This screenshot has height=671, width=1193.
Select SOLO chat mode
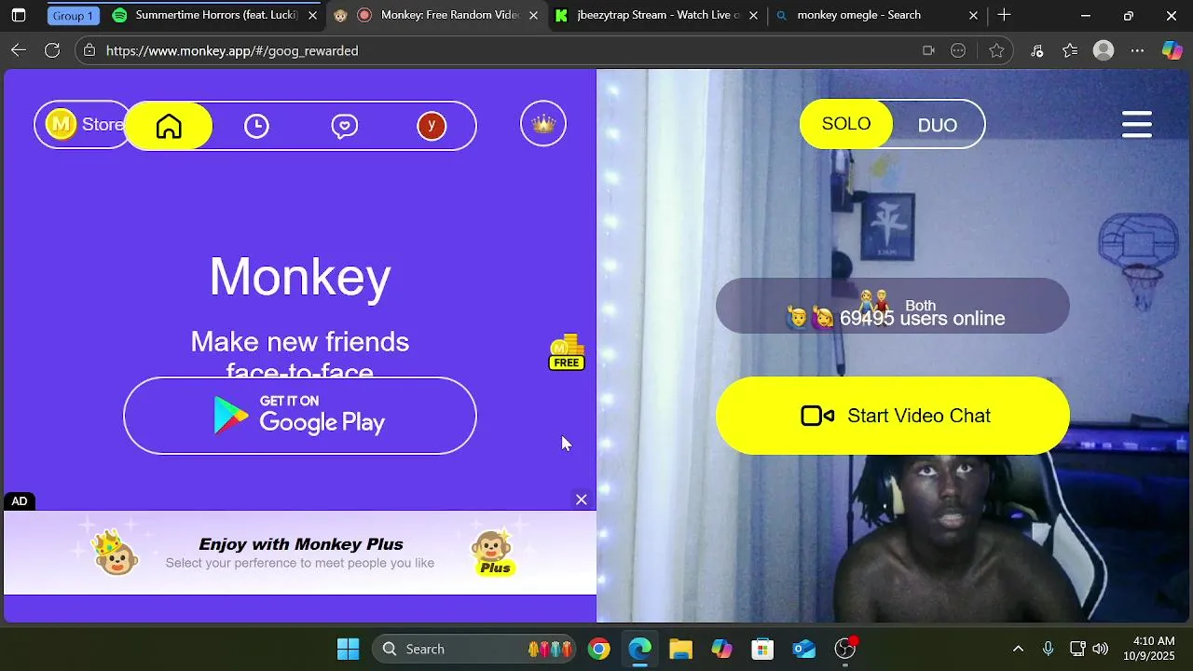coord(846,124)
